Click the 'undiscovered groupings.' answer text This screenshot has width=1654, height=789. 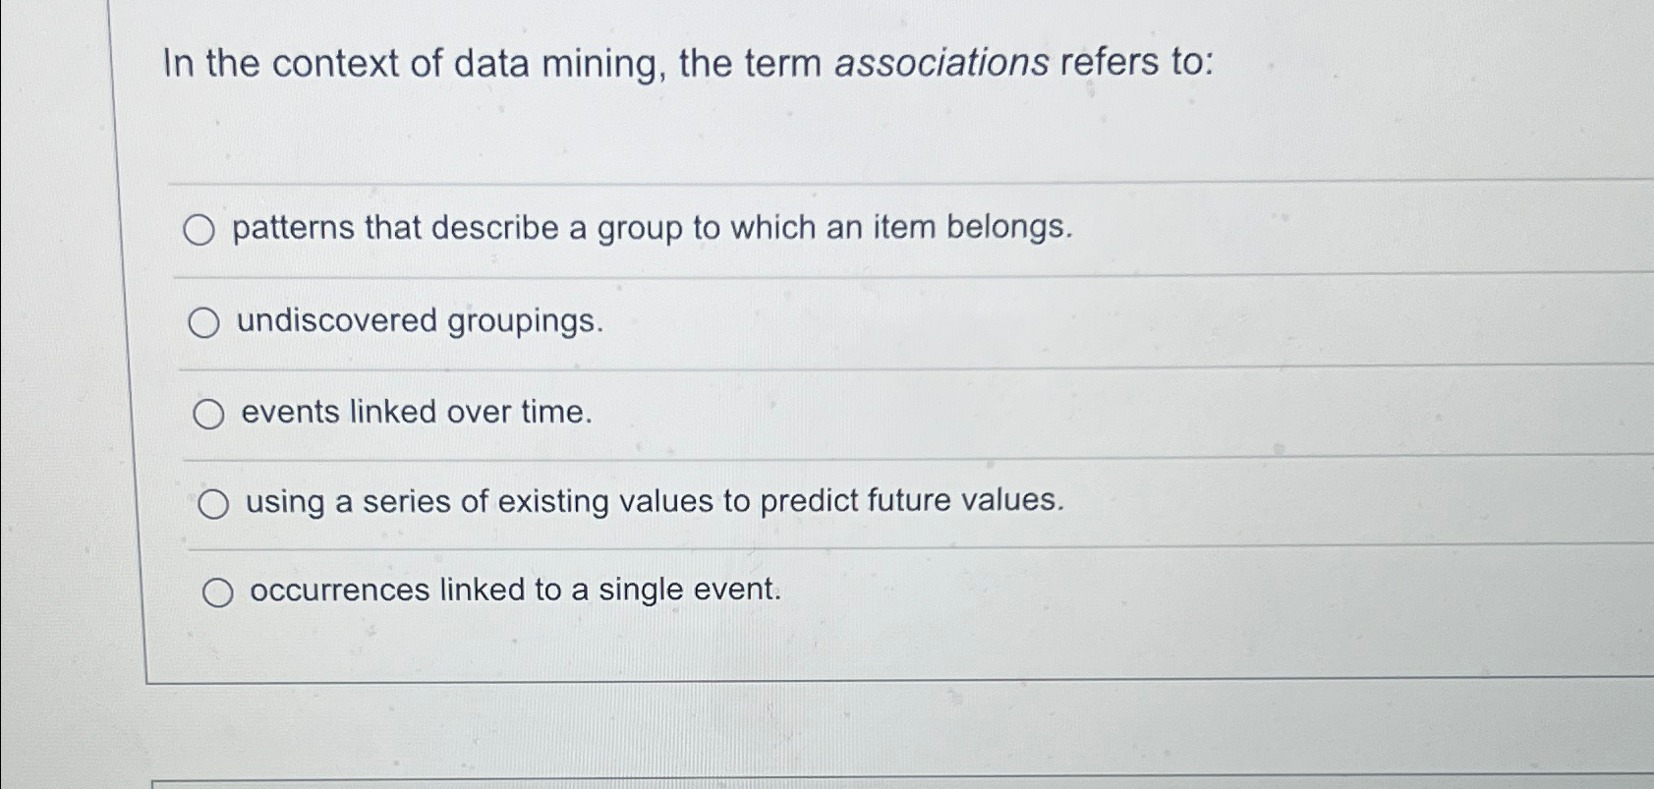(x=420, y=320)
